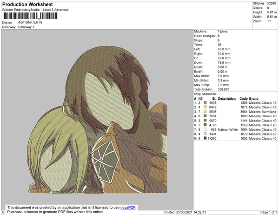Image resolution: width=279 pixels, height=216 pixels.
Task: Click thread code '1036'
Action: (244, 138)
